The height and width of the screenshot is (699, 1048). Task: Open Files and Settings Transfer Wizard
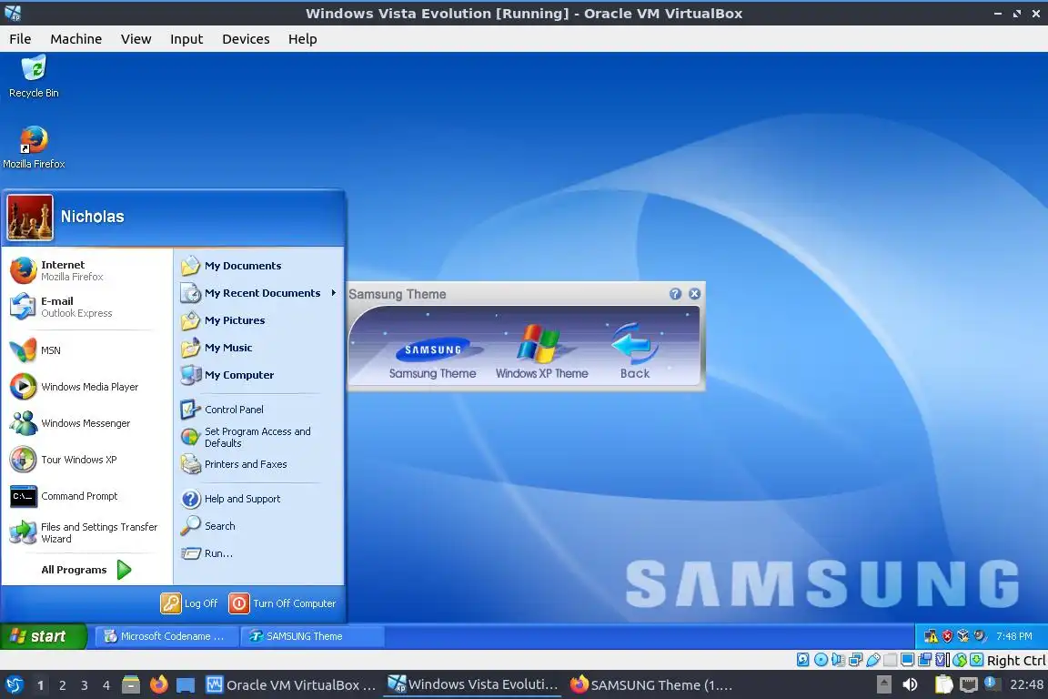click(x=87, y=532)
